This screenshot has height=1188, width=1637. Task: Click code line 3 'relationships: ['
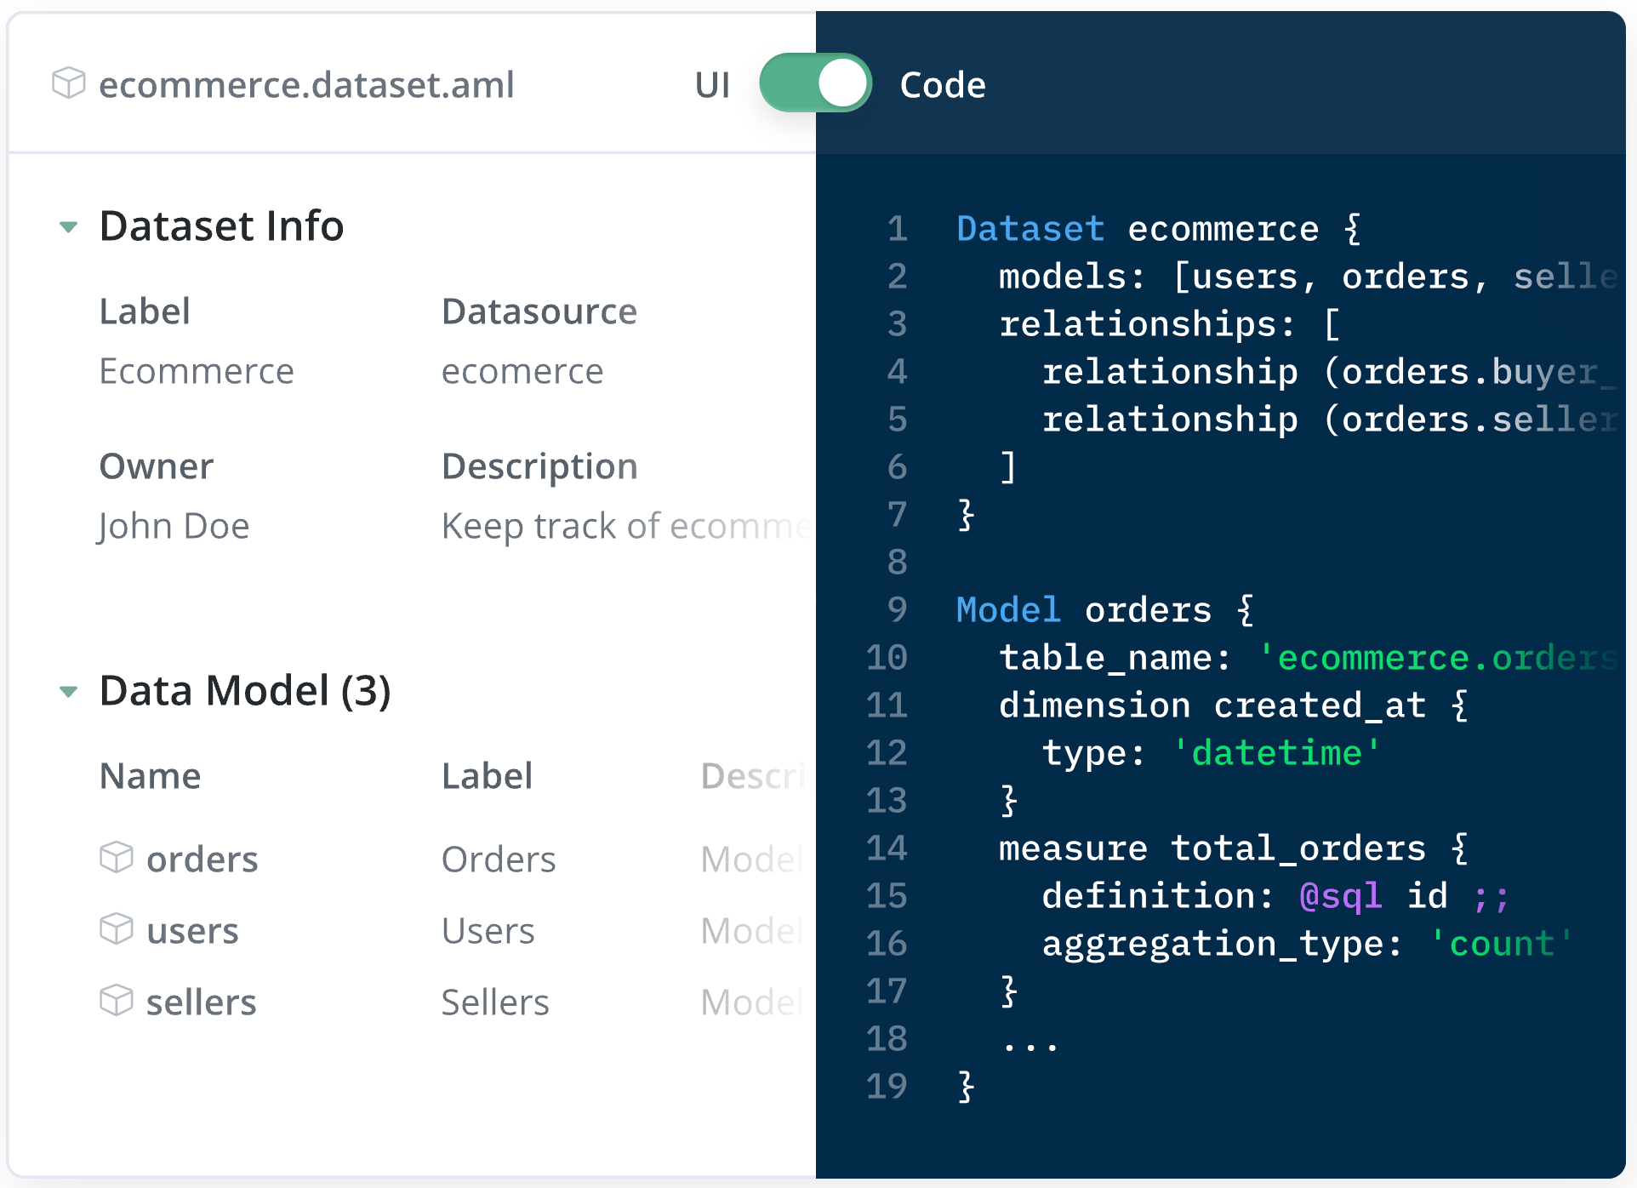click(x=1170, y=324)
